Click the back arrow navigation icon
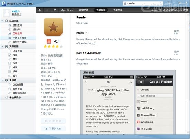The image size is (190, 139). click(40, 10)
